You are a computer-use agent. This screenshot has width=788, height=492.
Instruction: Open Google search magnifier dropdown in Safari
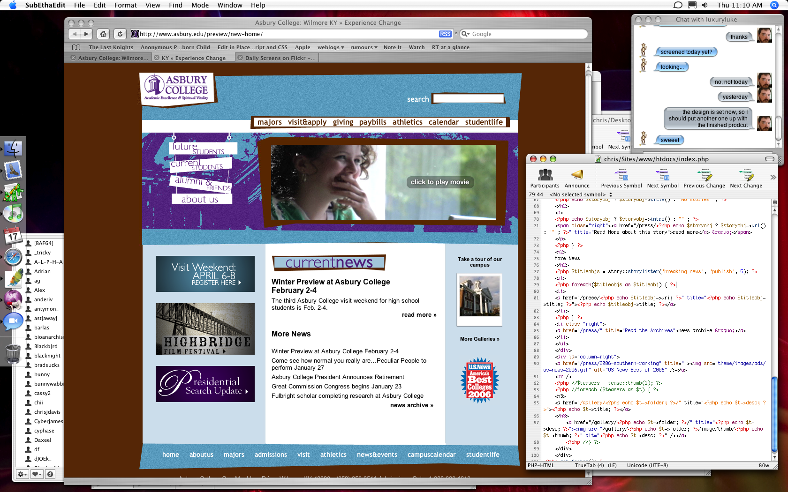465,34
